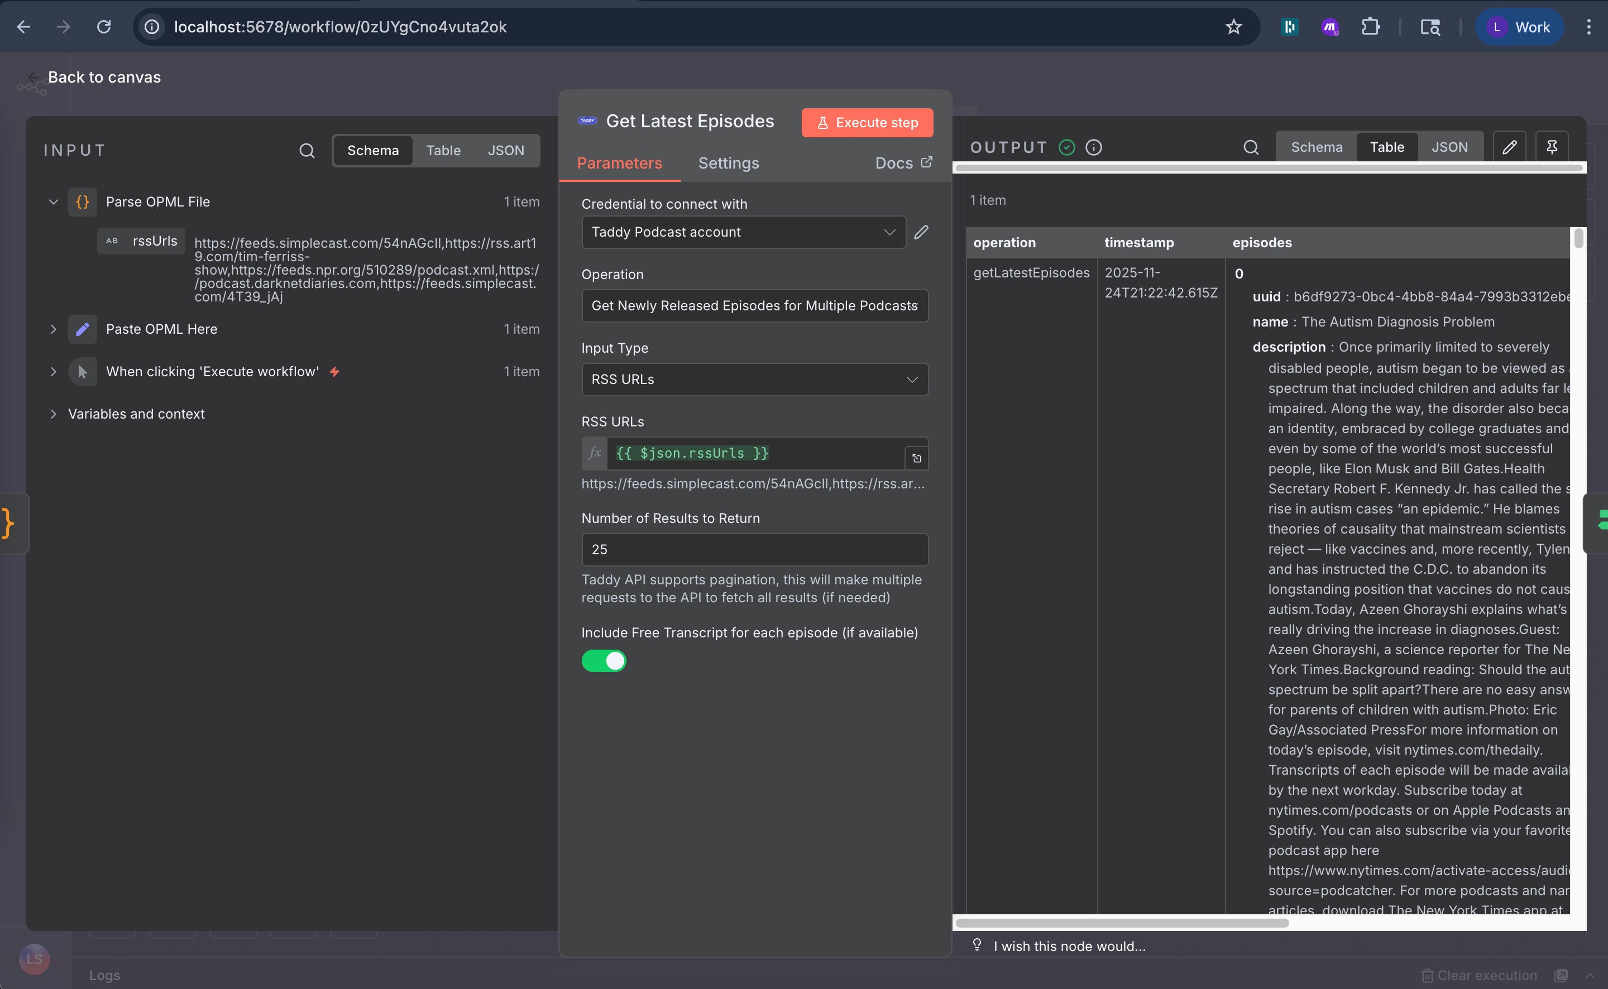Open the expression editor for RSS URLs
The height and width of the screenshot is (989, 1608).
click(916, 458)
